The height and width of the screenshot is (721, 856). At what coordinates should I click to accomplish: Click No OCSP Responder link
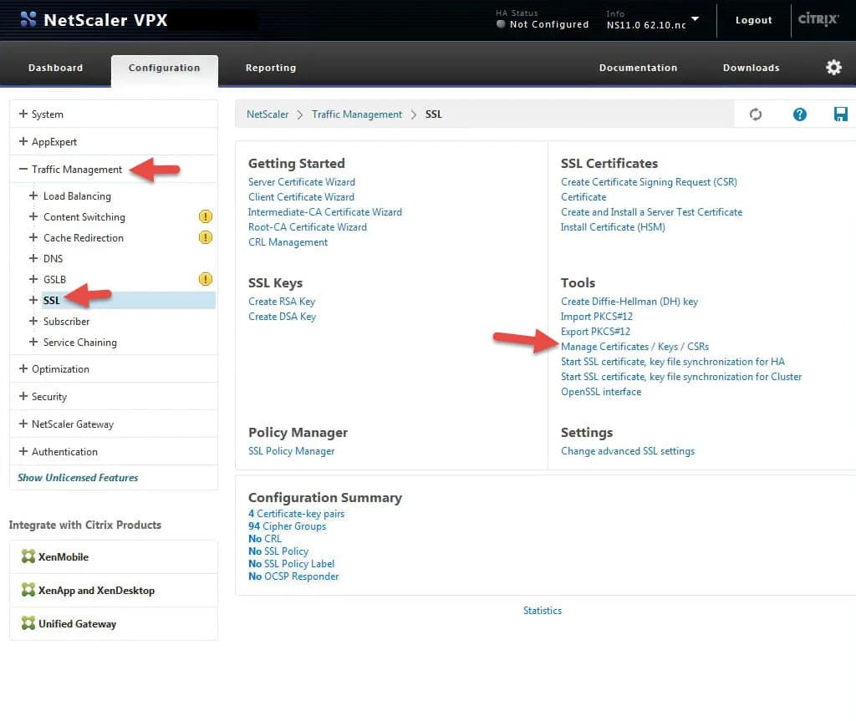[293, 576]
